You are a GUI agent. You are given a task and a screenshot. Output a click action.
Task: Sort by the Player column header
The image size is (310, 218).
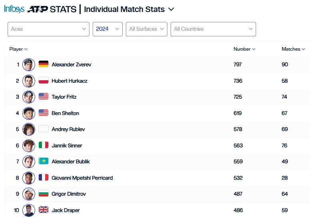[x=18, y=49]
